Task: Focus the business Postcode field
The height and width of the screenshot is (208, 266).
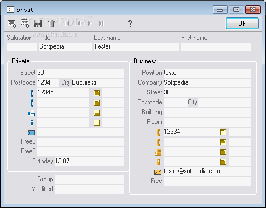Action: point(176,103)
